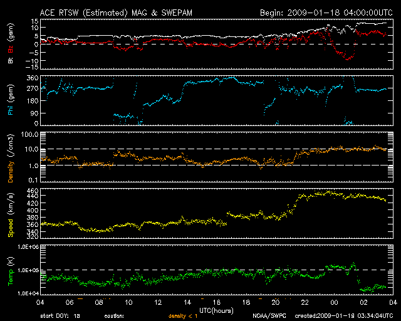Click hour label "20" on the time axis
This screenshot has width=401, height=321.
pos(276,302)
